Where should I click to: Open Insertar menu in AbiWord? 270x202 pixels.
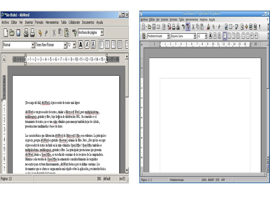29,22
